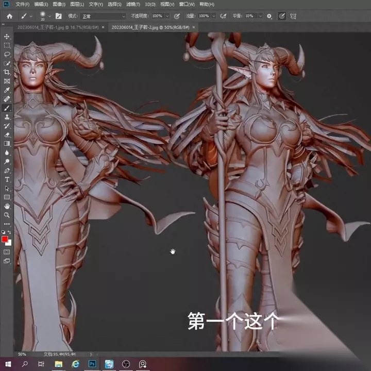Image resolution: width=371 pixels, height=371 pixels.
Task: Toggle the Brush Settings panel
Action: [58, 16]
